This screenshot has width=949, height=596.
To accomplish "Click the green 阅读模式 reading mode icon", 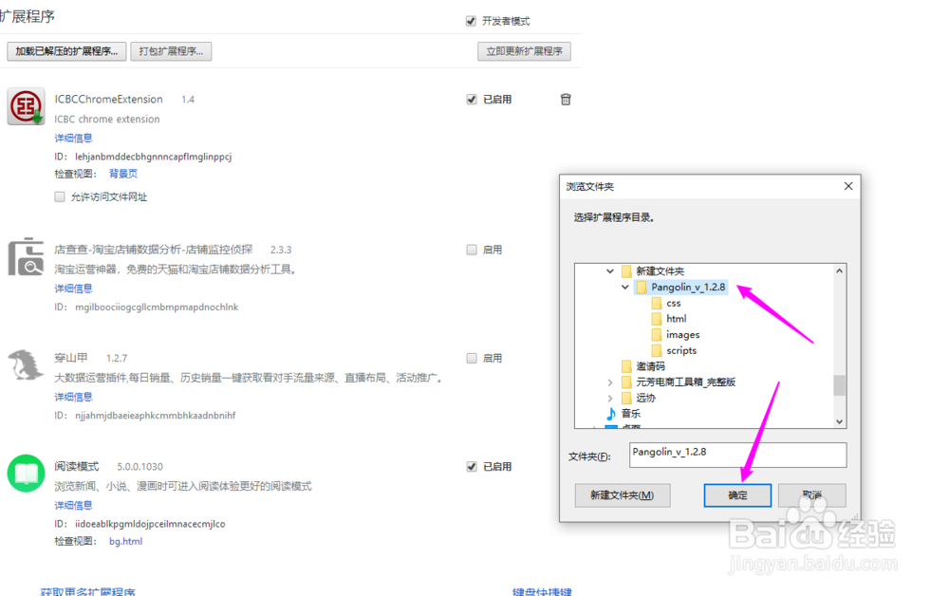I will [26, 473].
